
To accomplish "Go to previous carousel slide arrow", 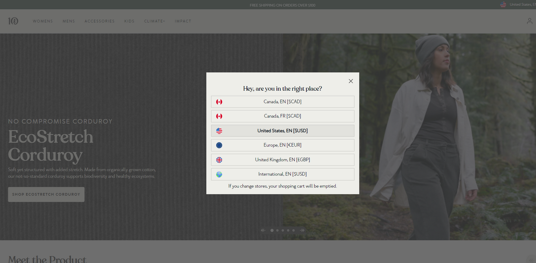I will (263, 230).
